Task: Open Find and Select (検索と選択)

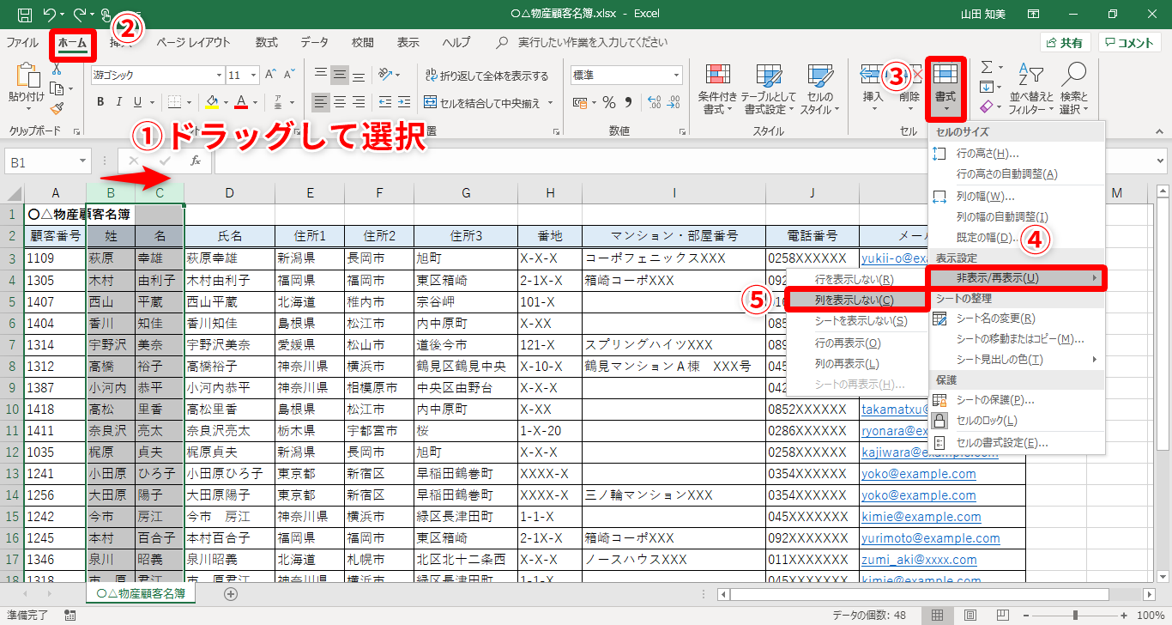Action: pos(1073,88)
